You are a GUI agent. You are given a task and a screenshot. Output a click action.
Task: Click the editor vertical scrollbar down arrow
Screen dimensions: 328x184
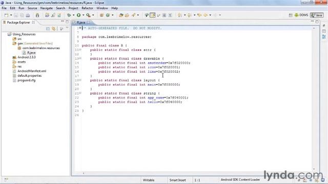[x=314, y=169]
